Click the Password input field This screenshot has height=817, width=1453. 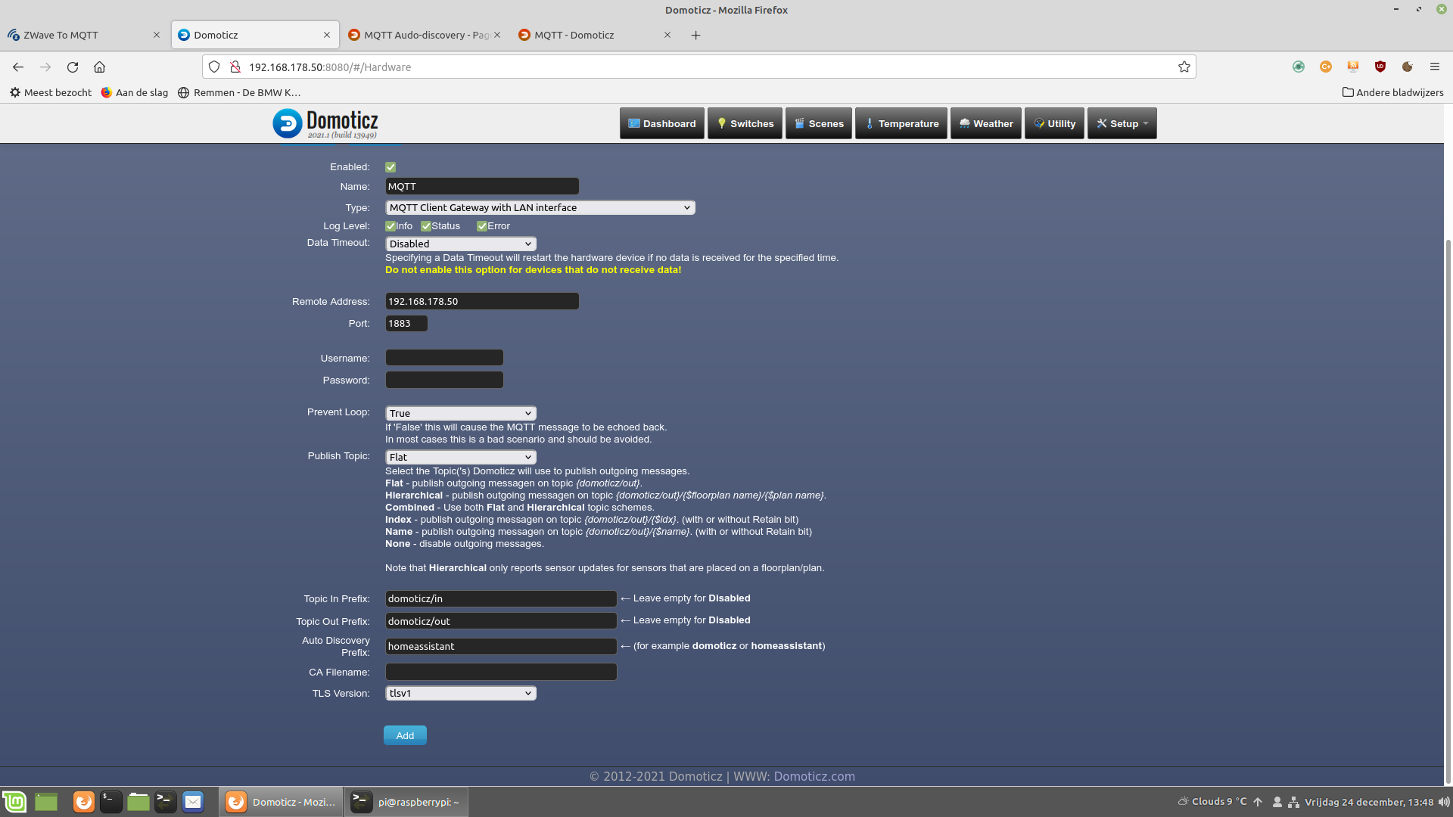[x=444, y=380]
